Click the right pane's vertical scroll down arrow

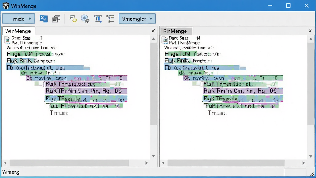pos(311,156)
